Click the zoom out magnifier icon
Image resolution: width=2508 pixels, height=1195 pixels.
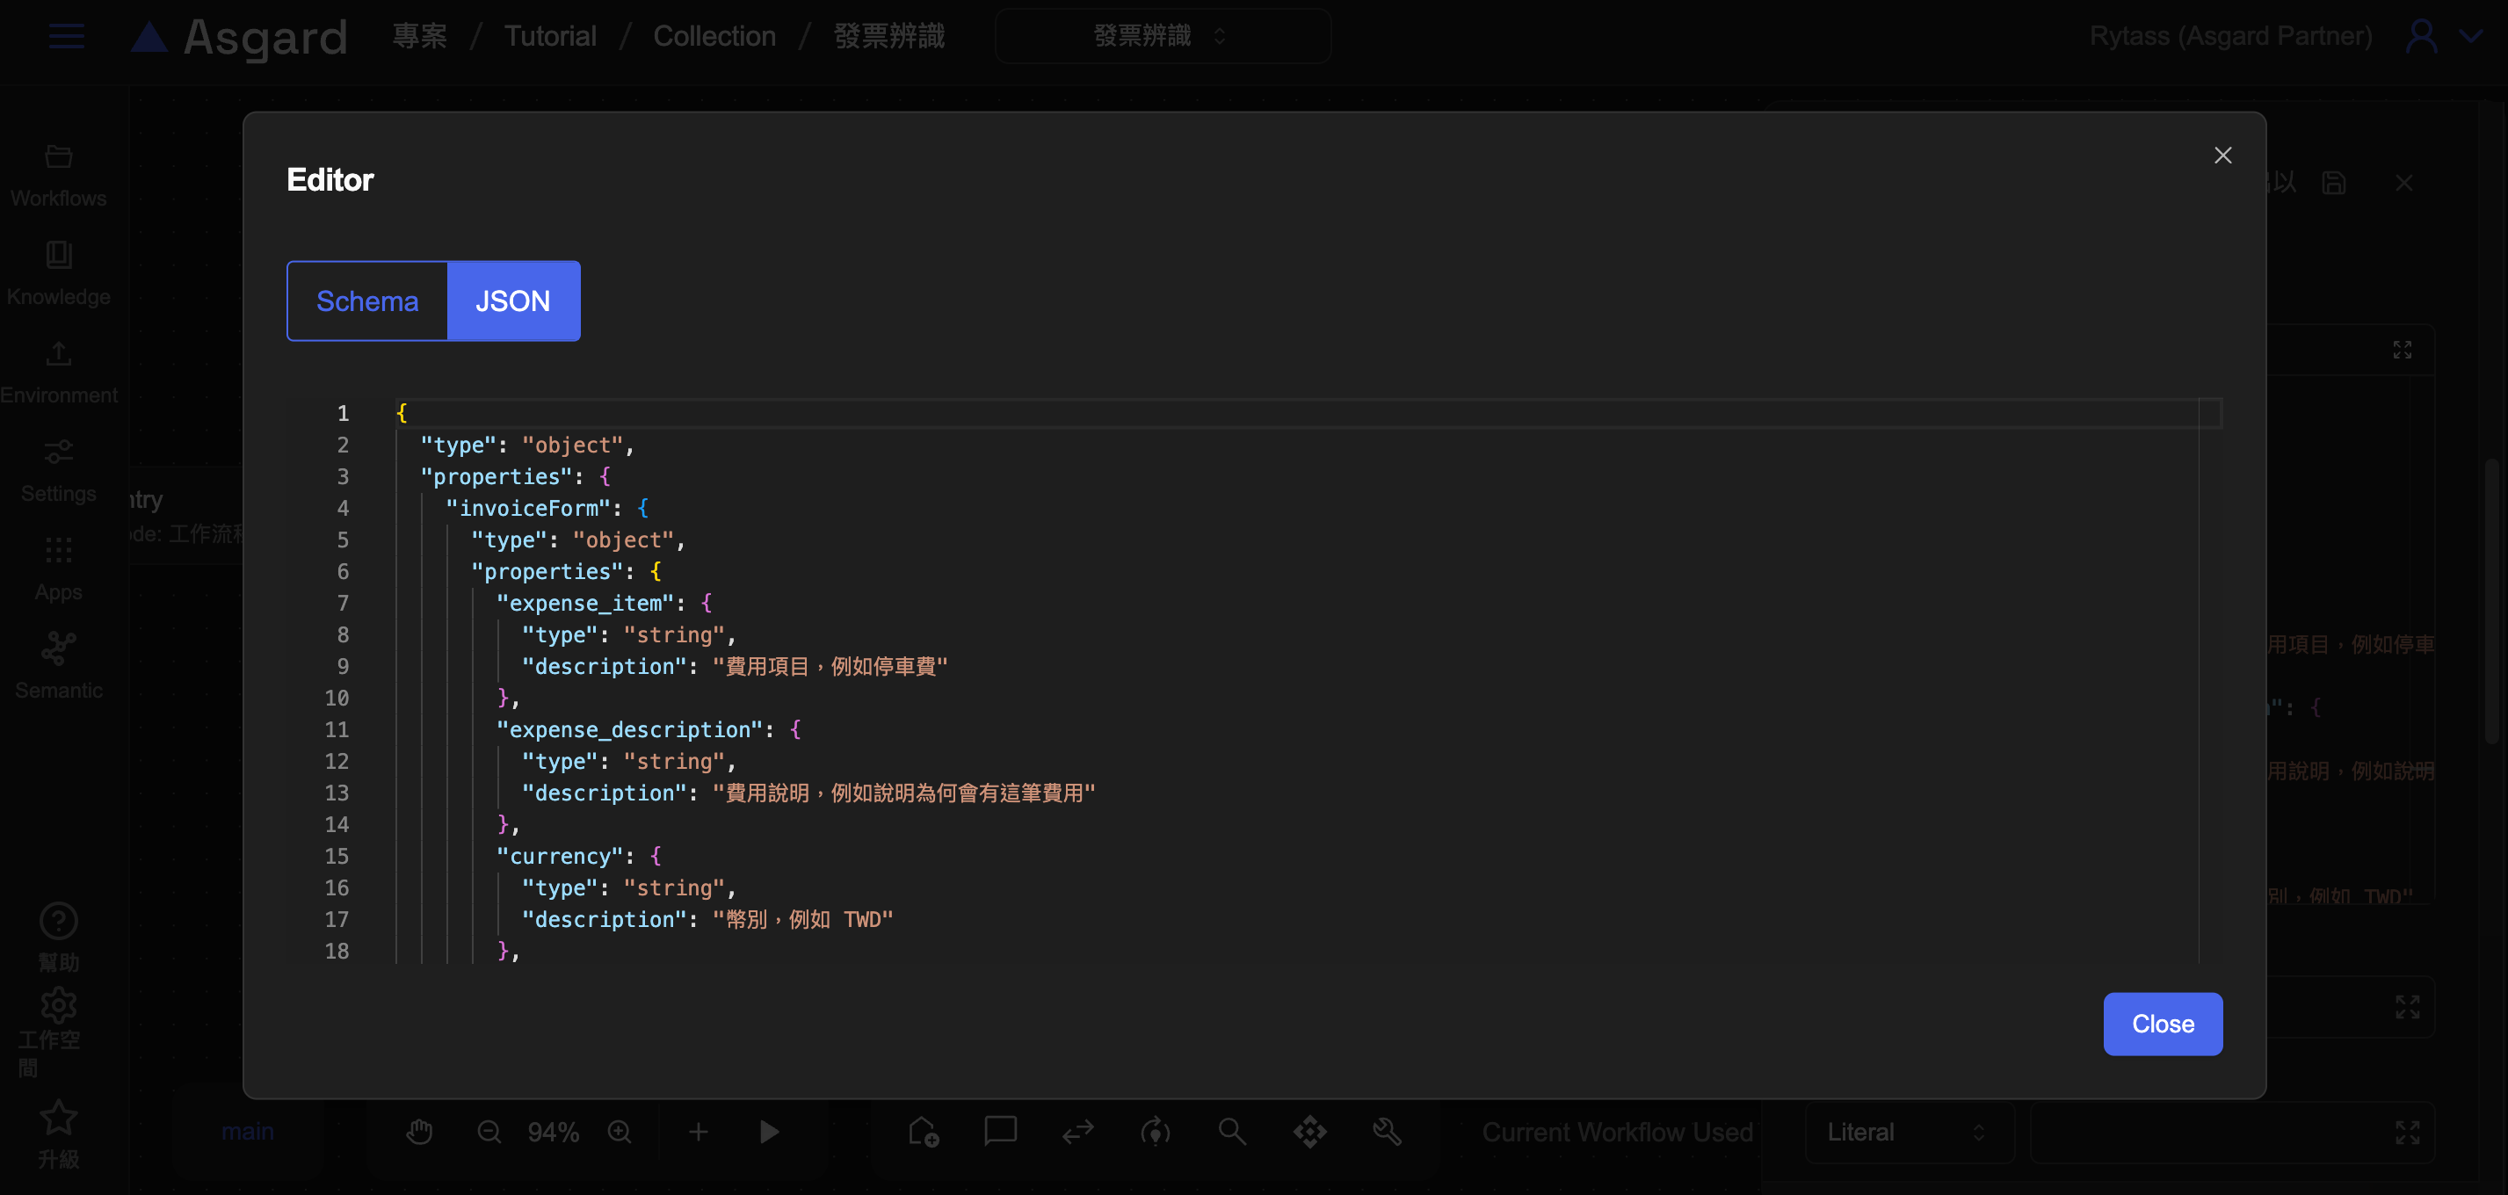pos(489,1132)
